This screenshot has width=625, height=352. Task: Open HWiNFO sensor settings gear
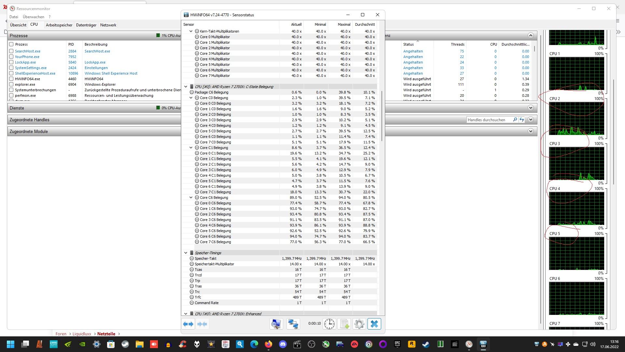[x=359, y=324]
